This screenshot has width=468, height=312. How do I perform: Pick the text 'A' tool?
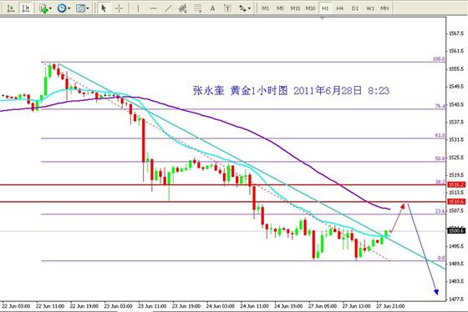[x=212, y=8]
